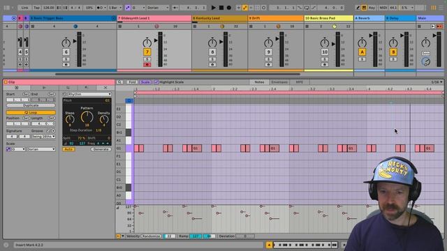Click the Duplicate loop button in clip panel
447x251 pixels.
tap(31, 105)
